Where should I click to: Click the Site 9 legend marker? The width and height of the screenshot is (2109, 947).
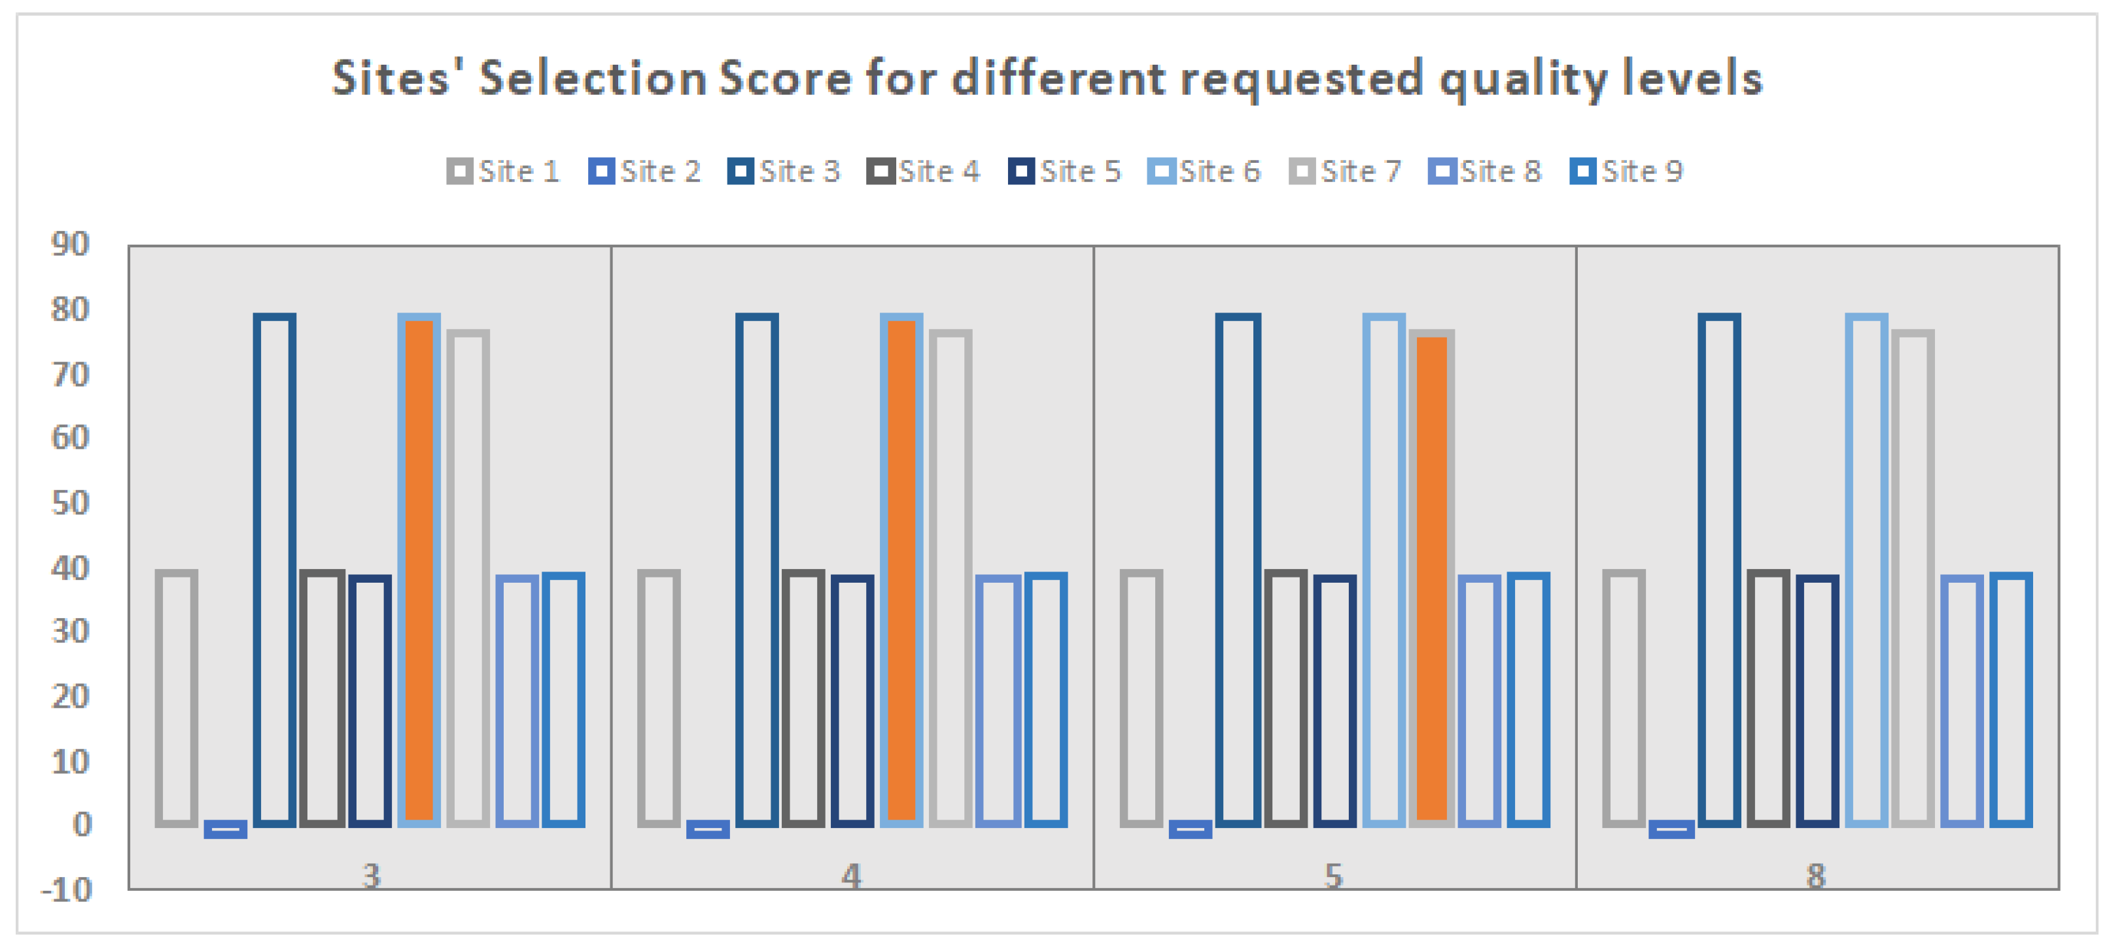1582,172
